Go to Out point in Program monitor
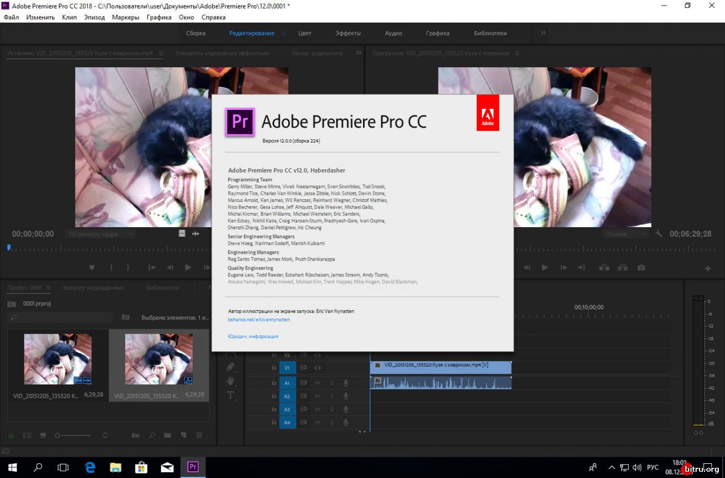Viewport: 725px width, 478px height. (x=582, y=268)
